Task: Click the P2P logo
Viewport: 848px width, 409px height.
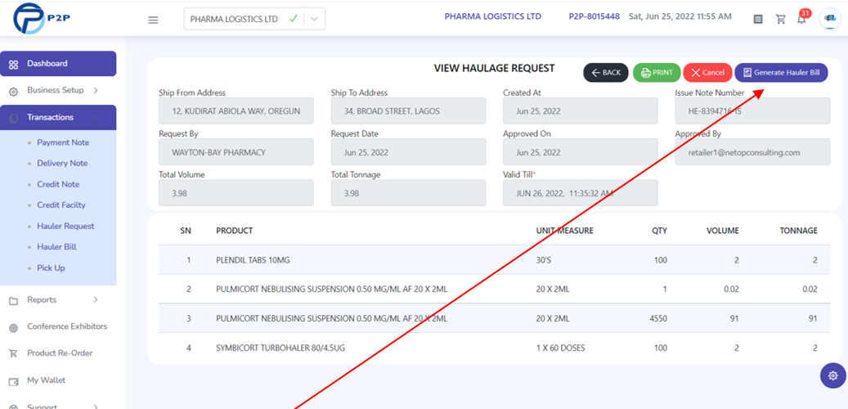Action: click(x=42, y=18)
